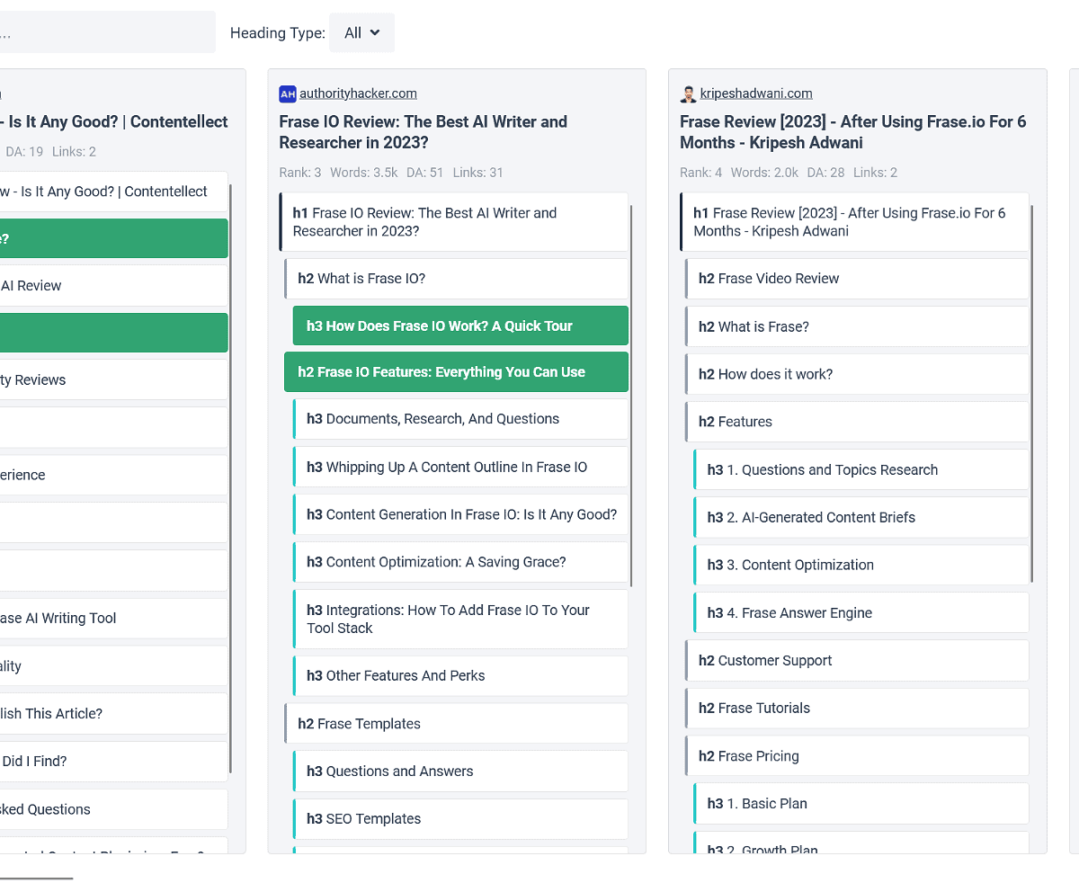Select '2. AI-Generated Content Briefs' heading
The width and height of the screenshot is (1079, 883).
[861, 518]
